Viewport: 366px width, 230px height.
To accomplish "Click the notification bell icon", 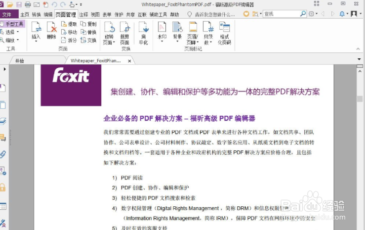I will pyautogui.click(x=342, y=14).
